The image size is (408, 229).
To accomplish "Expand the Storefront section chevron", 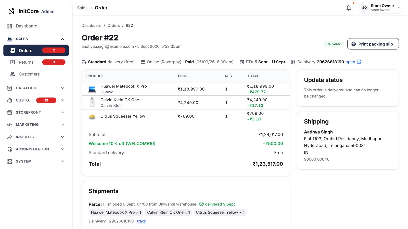I will coord(62,112).
